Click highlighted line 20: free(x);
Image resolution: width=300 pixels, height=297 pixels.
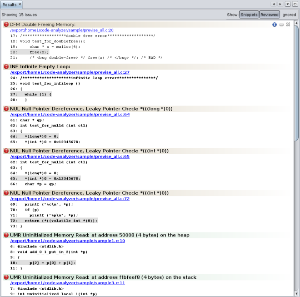click(x=30, y=52)
